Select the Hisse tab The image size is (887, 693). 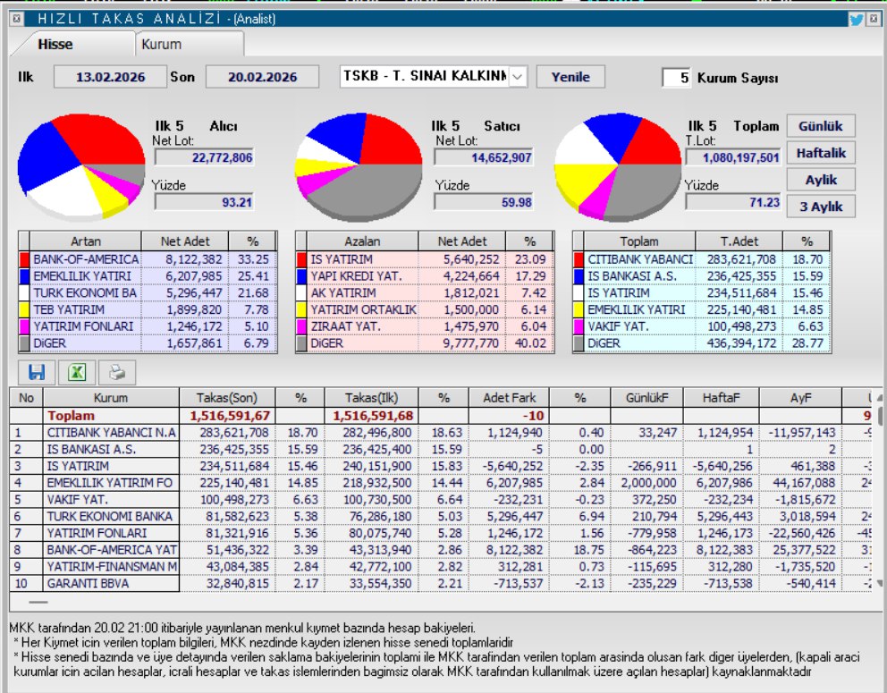click(72, 44)
